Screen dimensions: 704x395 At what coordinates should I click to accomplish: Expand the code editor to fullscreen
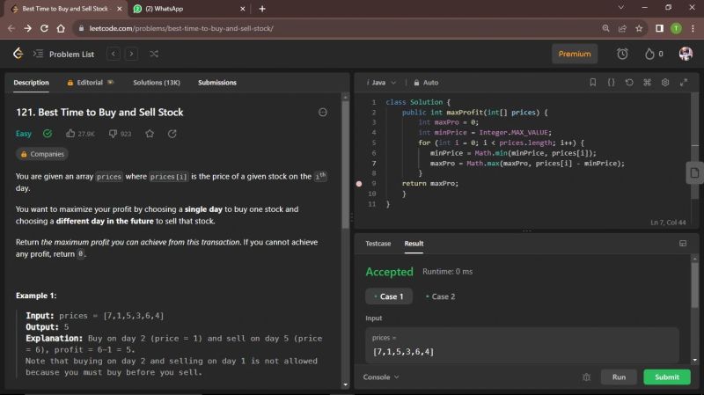(x=682, y=83)
